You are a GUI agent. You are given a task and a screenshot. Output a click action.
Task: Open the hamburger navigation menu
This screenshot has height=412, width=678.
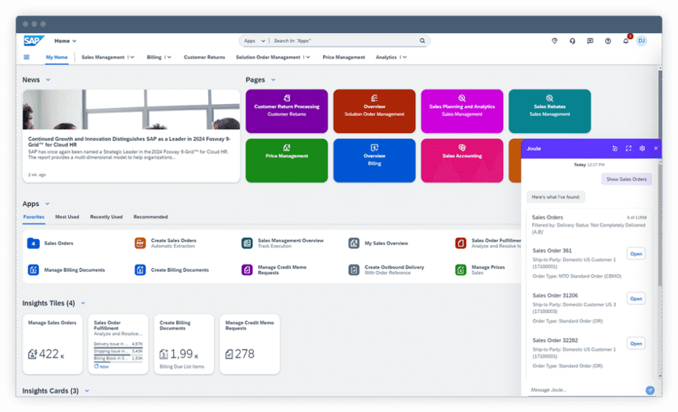click(26, 57)
